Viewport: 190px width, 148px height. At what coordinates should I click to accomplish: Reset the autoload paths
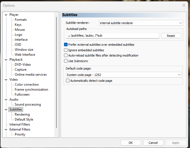click(171, 36)
